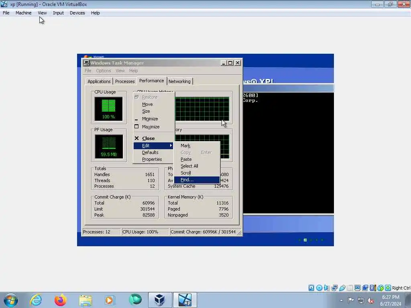The height and width of the screenshot is (308, 411).
Task: Choose Scroll in the Edit submenu
Action: pyautogui.click(x=197, y=173)
